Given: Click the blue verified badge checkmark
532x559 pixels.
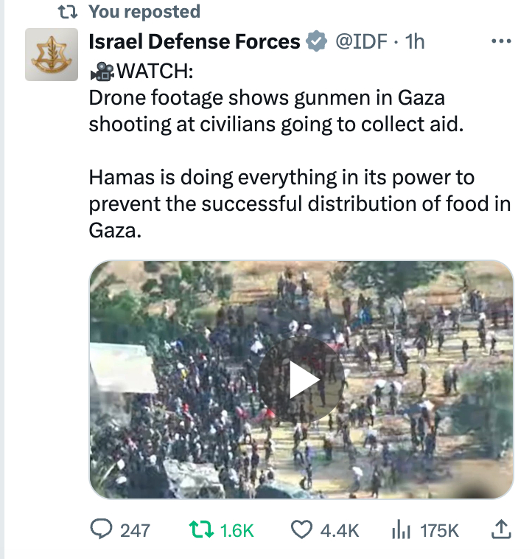Looking at the screenshot, I should click(x=316, y=41).
